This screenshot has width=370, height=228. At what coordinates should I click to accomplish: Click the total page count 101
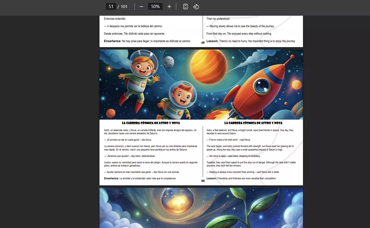click(124, 7)
